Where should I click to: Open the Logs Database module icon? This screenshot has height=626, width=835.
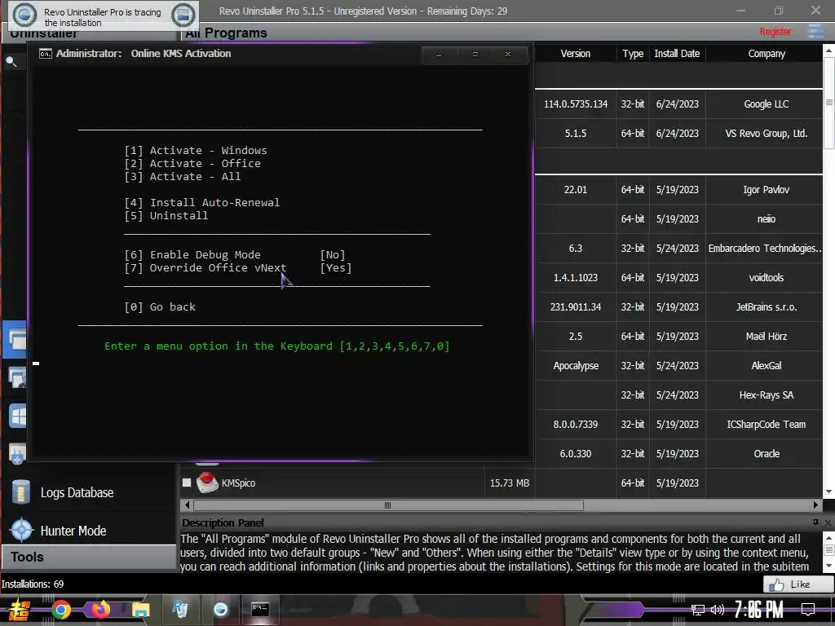tap(20, 492)
